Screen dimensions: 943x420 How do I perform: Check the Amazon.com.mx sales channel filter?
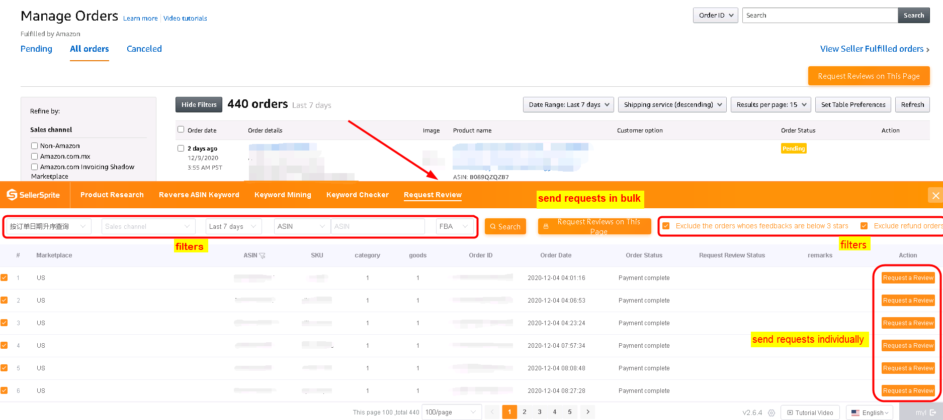click(x=35, y=156)
